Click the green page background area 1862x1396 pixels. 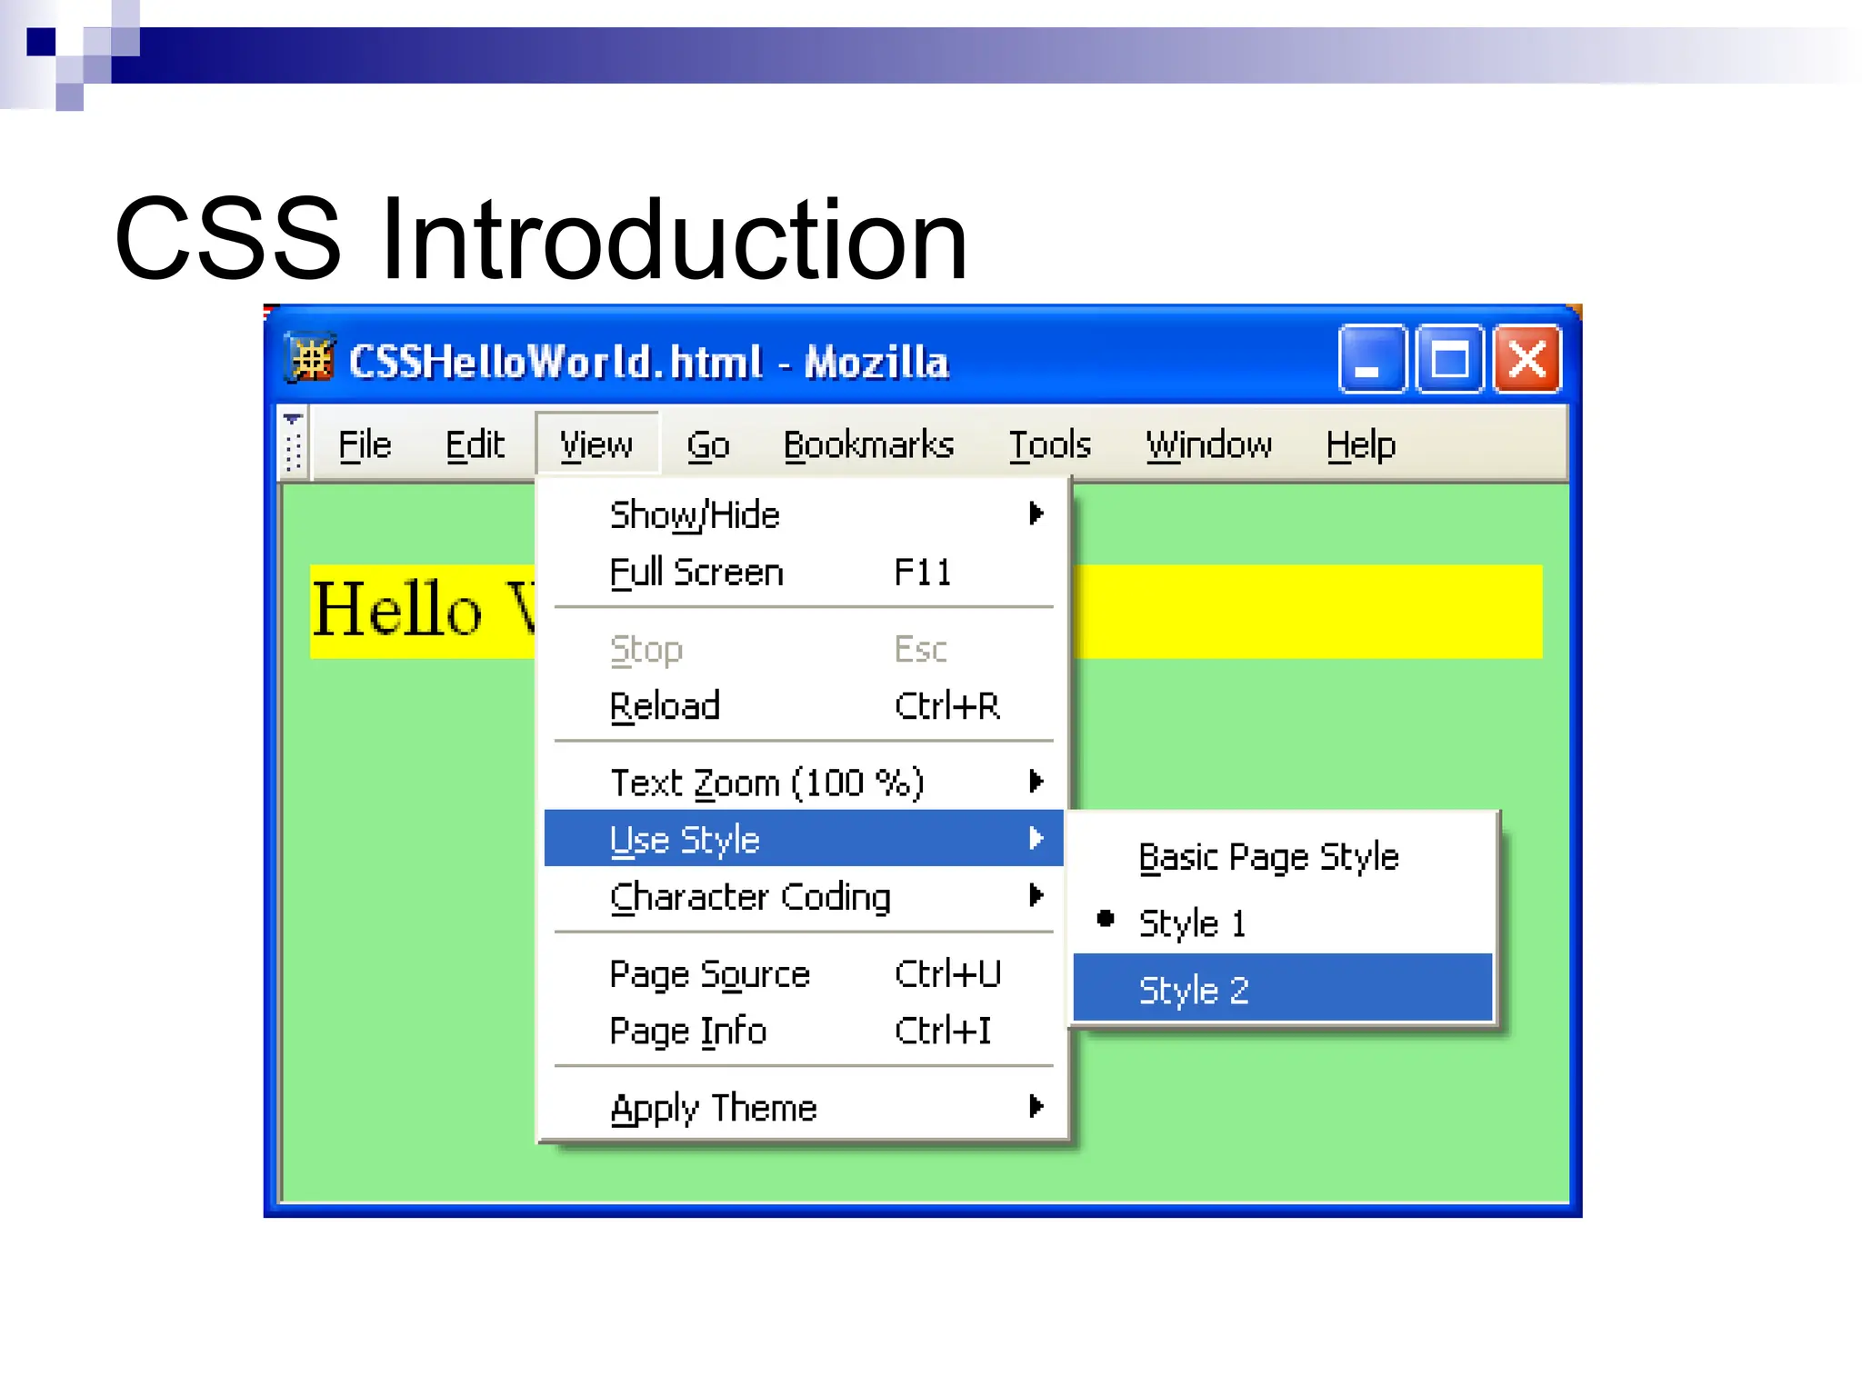[x=409, y=909]
